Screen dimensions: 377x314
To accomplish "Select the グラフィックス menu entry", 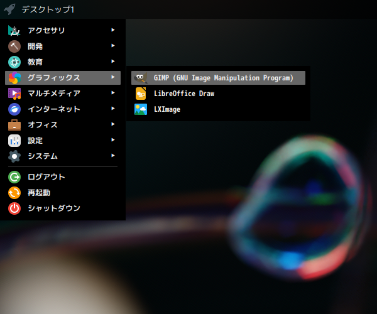I will click(63, 78).
